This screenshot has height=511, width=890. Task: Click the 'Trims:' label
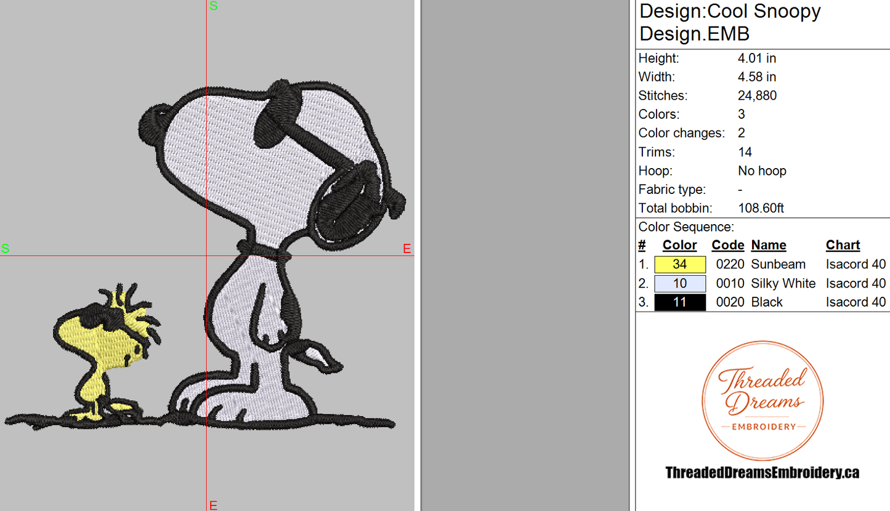pos(657,152)
